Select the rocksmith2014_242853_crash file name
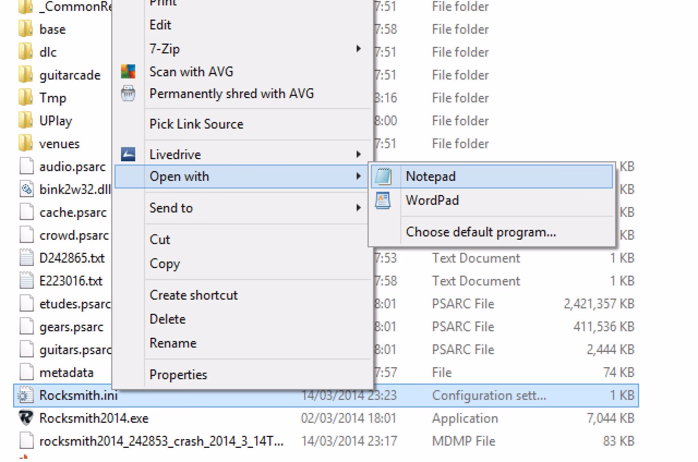The width and height of the screenshot is (698, 462). 161,441
